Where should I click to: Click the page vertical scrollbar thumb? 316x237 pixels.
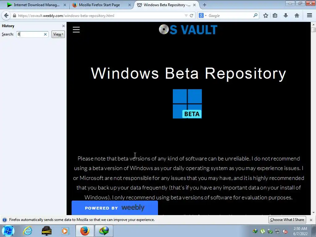pos(313,30)
